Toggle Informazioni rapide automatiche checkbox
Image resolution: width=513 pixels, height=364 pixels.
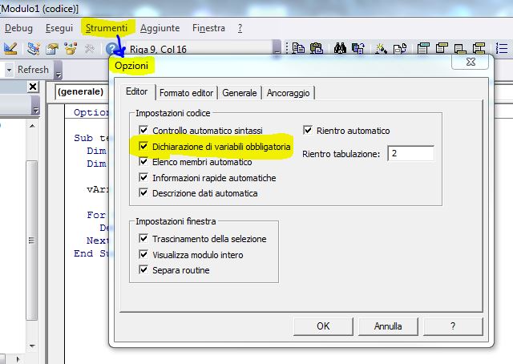143,177
